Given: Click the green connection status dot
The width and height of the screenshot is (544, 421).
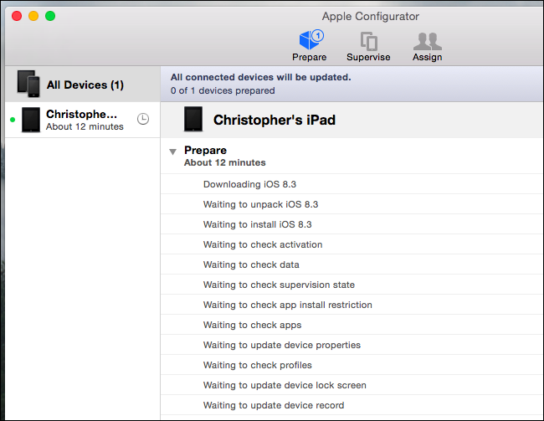Looking at the screenshot, I should 13,120.
